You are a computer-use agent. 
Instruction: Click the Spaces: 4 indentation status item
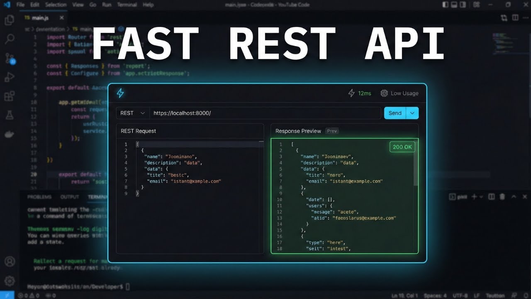[x=435, y=295]
